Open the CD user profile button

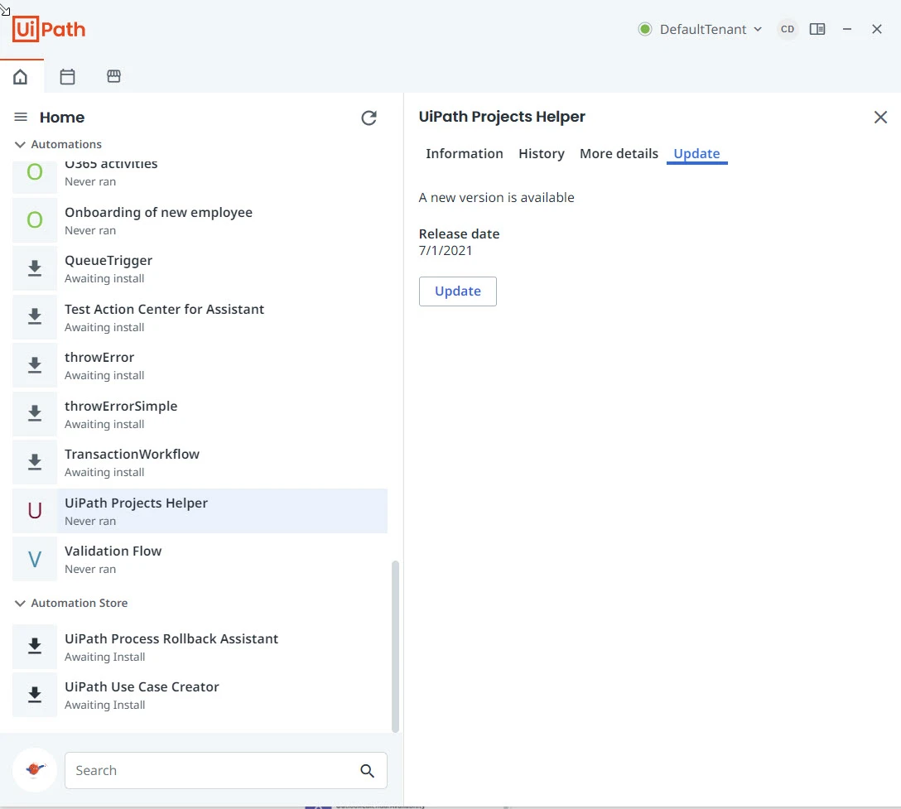click(788, 29)
